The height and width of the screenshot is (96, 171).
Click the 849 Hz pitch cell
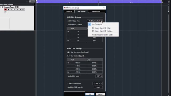78,66
